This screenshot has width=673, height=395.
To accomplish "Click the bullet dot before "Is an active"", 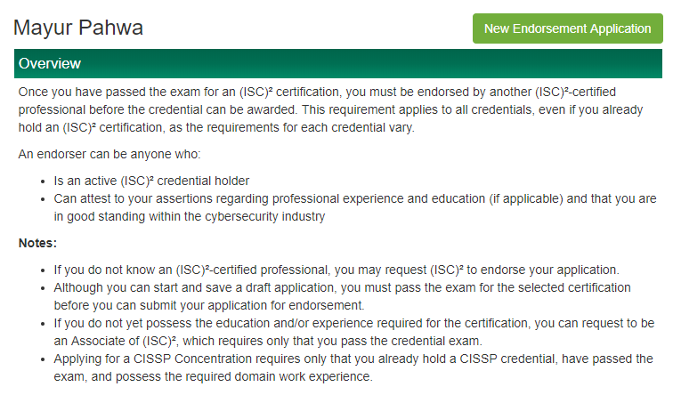I will coord(43,181).
